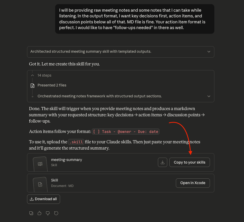This screenshot has width=244, height=222.
Task: Download the meeting-summary skill file
Action: tap(163, 162)
